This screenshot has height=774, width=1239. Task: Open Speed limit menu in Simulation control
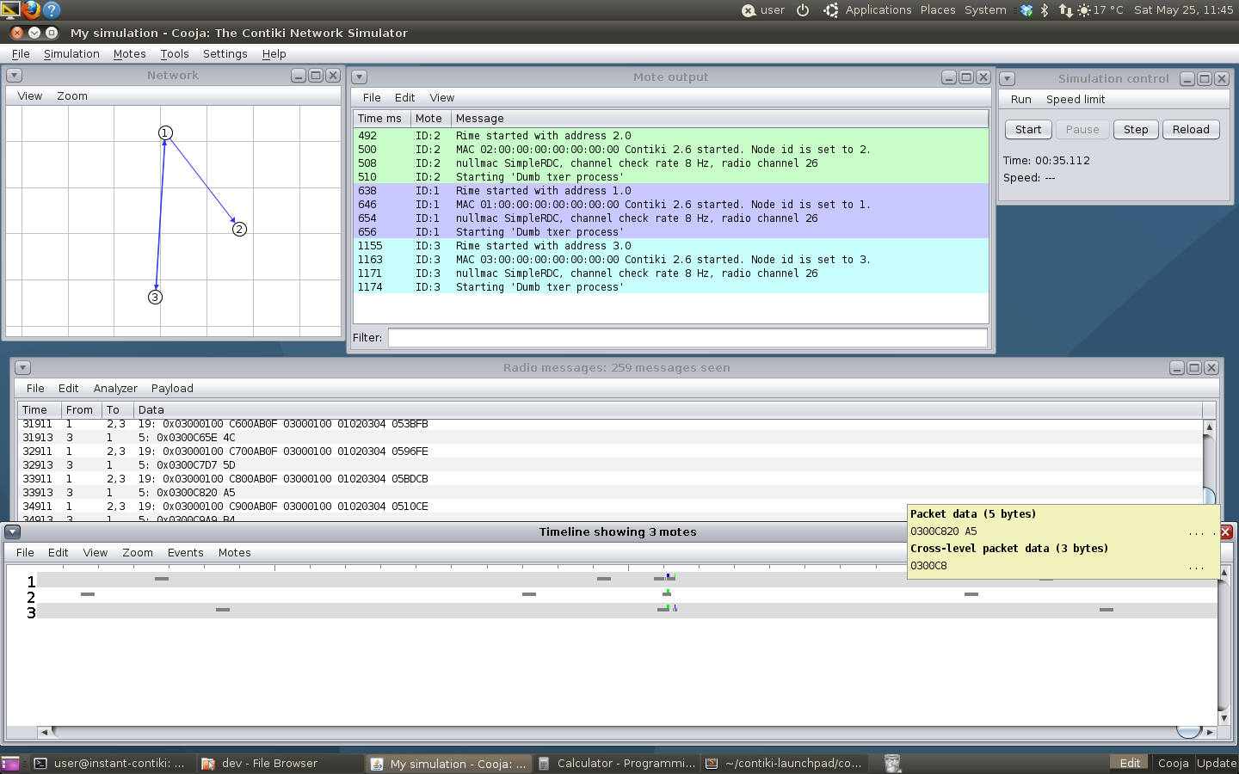tap(1076, 100)
